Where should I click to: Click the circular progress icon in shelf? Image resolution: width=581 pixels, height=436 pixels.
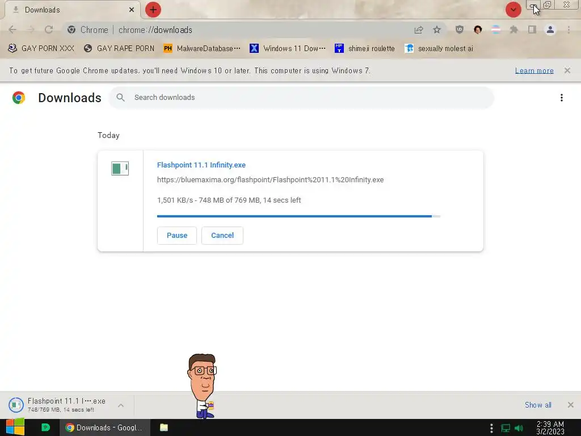(x=16, y=405)
